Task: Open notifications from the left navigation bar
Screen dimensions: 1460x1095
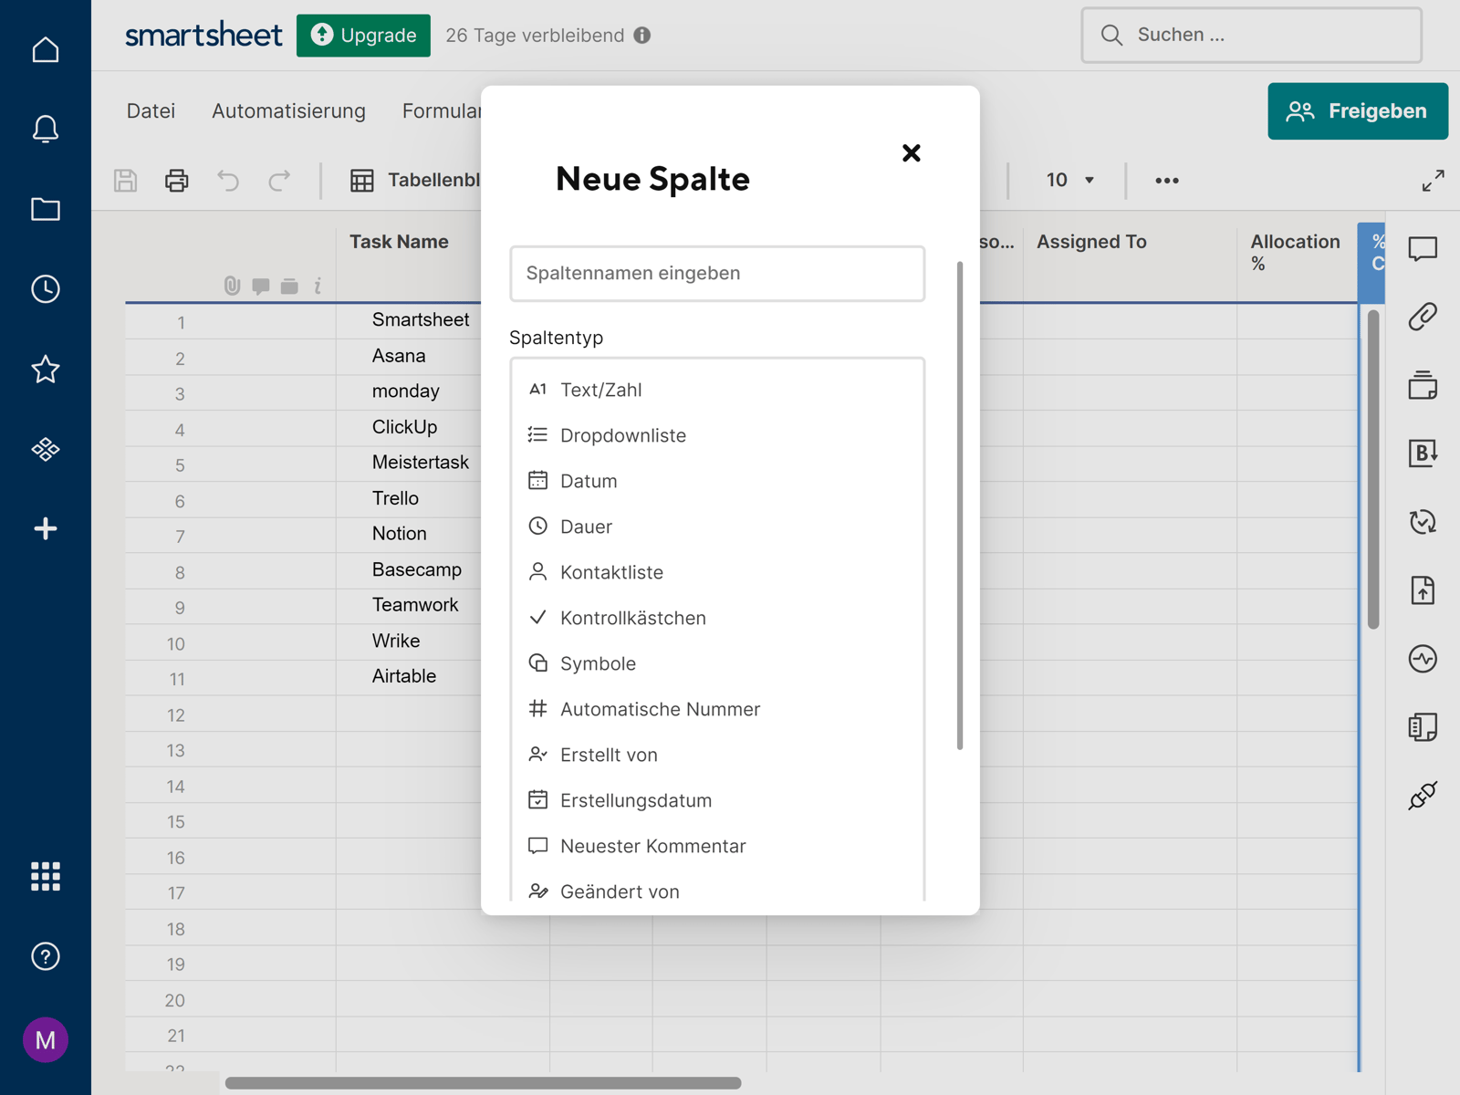Action: point(45,129)
